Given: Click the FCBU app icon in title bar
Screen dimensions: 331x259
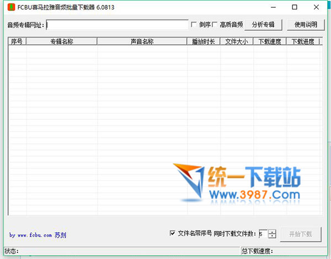Looking at the screenshot, I should click(x=10, y=7).
